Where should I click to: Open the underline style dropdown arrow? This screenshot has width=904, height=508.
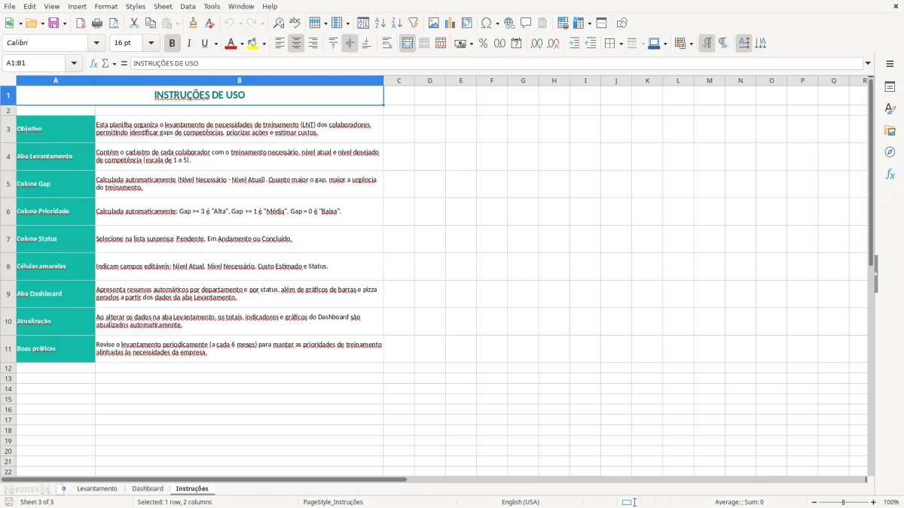coord(215,44)
